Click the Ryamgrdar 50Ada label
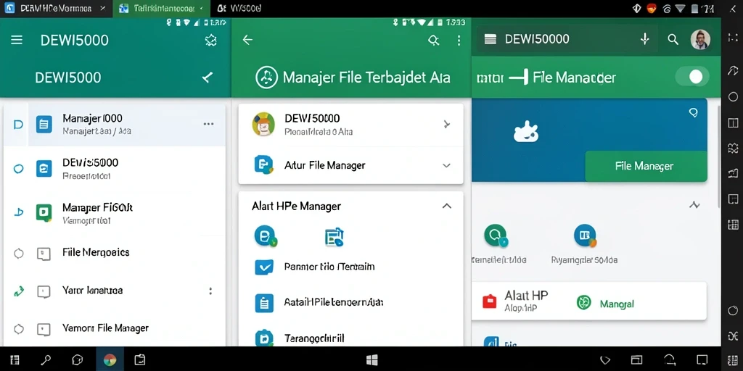The width and height of the screenshot is (743, 371). pos(584,260)
